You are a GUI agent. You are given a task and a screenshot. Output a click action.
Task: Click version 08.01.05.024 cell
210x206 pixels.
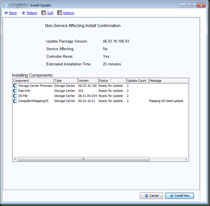pos(87,96)
